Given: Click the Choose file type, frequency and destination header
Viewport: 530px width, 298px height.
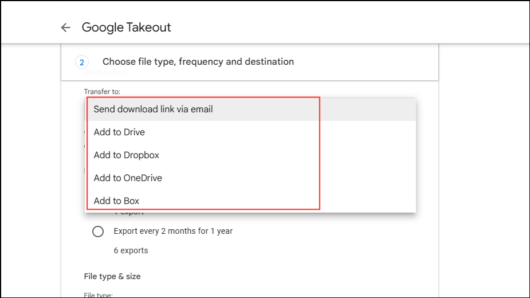Looking at the screenshot, I should click(198, 61).
